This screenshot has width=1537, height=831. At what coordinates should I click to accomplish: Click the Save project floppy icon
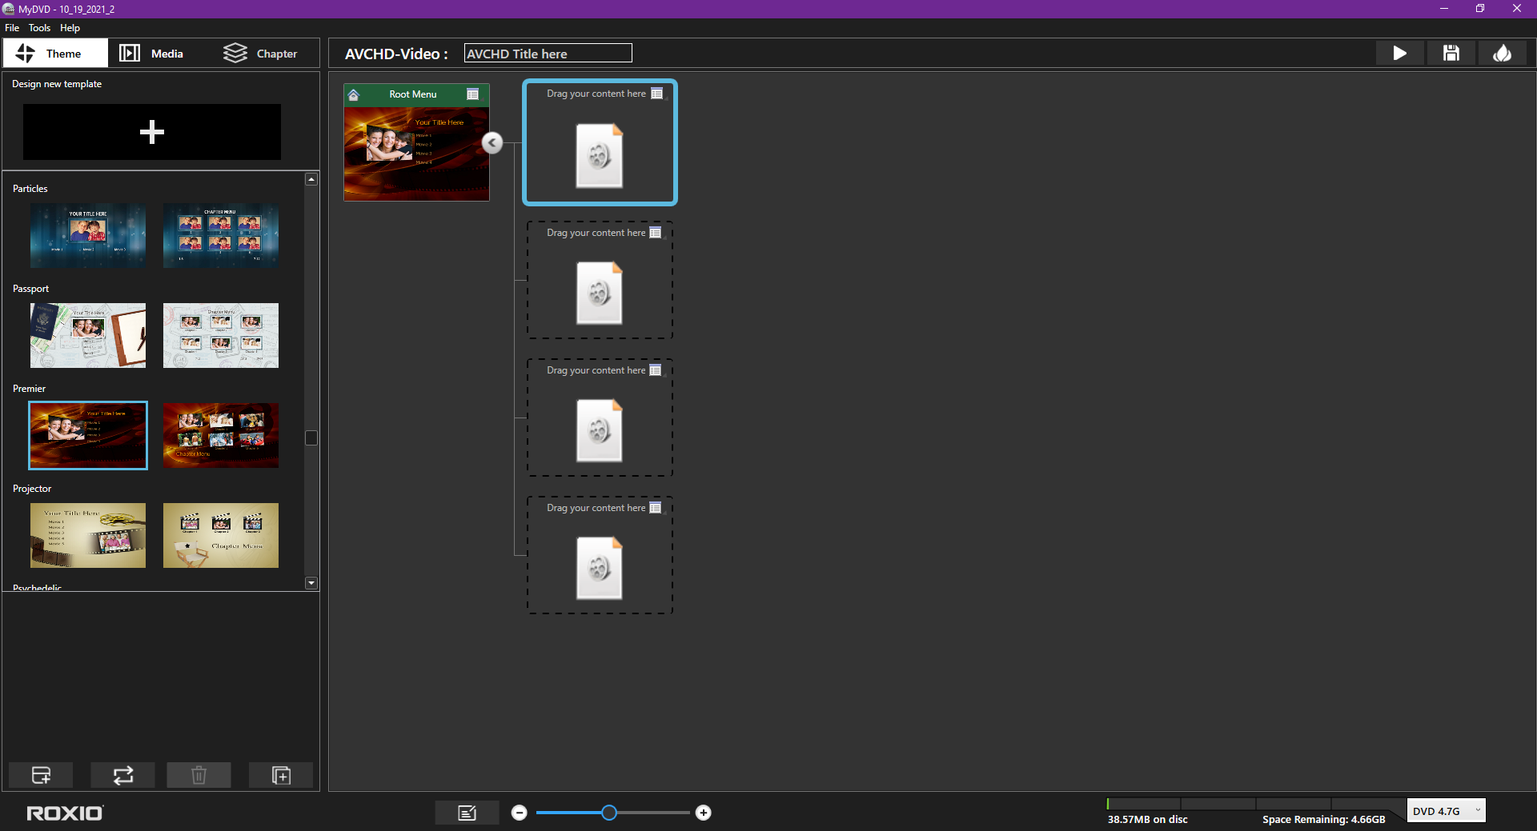(1451, 54)
